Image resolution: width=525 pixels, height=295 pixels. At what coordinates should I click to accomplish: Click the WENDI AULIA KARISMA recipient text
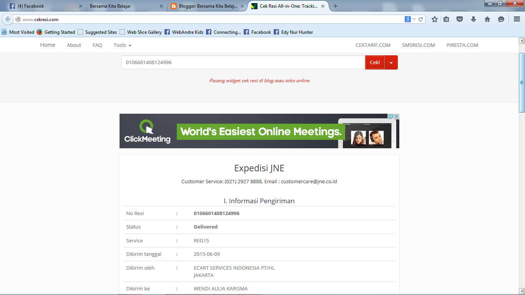[x=221, y=288]
